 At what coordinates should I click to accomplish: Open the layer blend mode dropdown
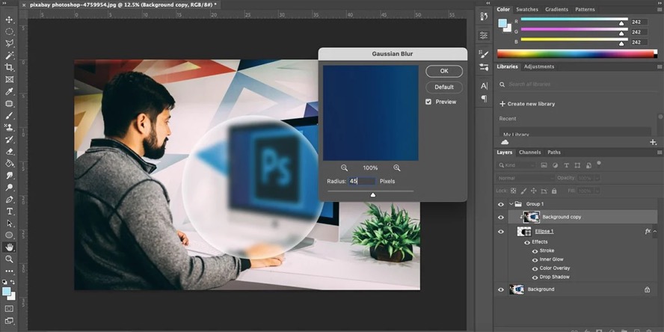525,178
